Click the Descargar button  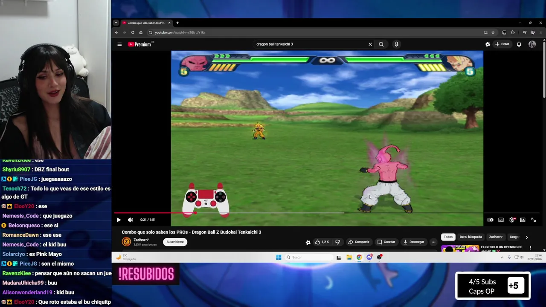click(413, 242)
